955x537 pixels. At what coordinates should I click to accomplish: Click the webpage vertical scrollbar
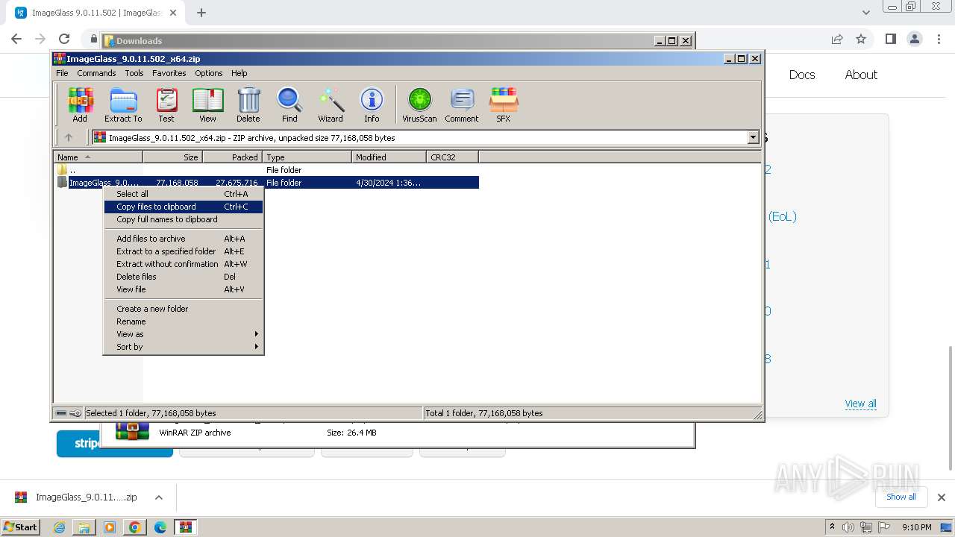[950, 407]
